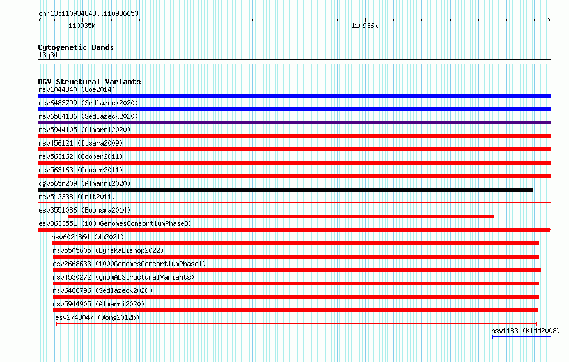569x362 pixels.
Task: Click the red bar under esv3633551
Action: 294,230
